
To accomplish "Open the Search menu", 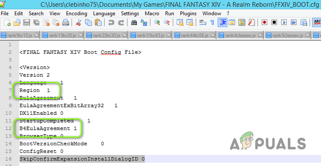I will click(36, 14).
